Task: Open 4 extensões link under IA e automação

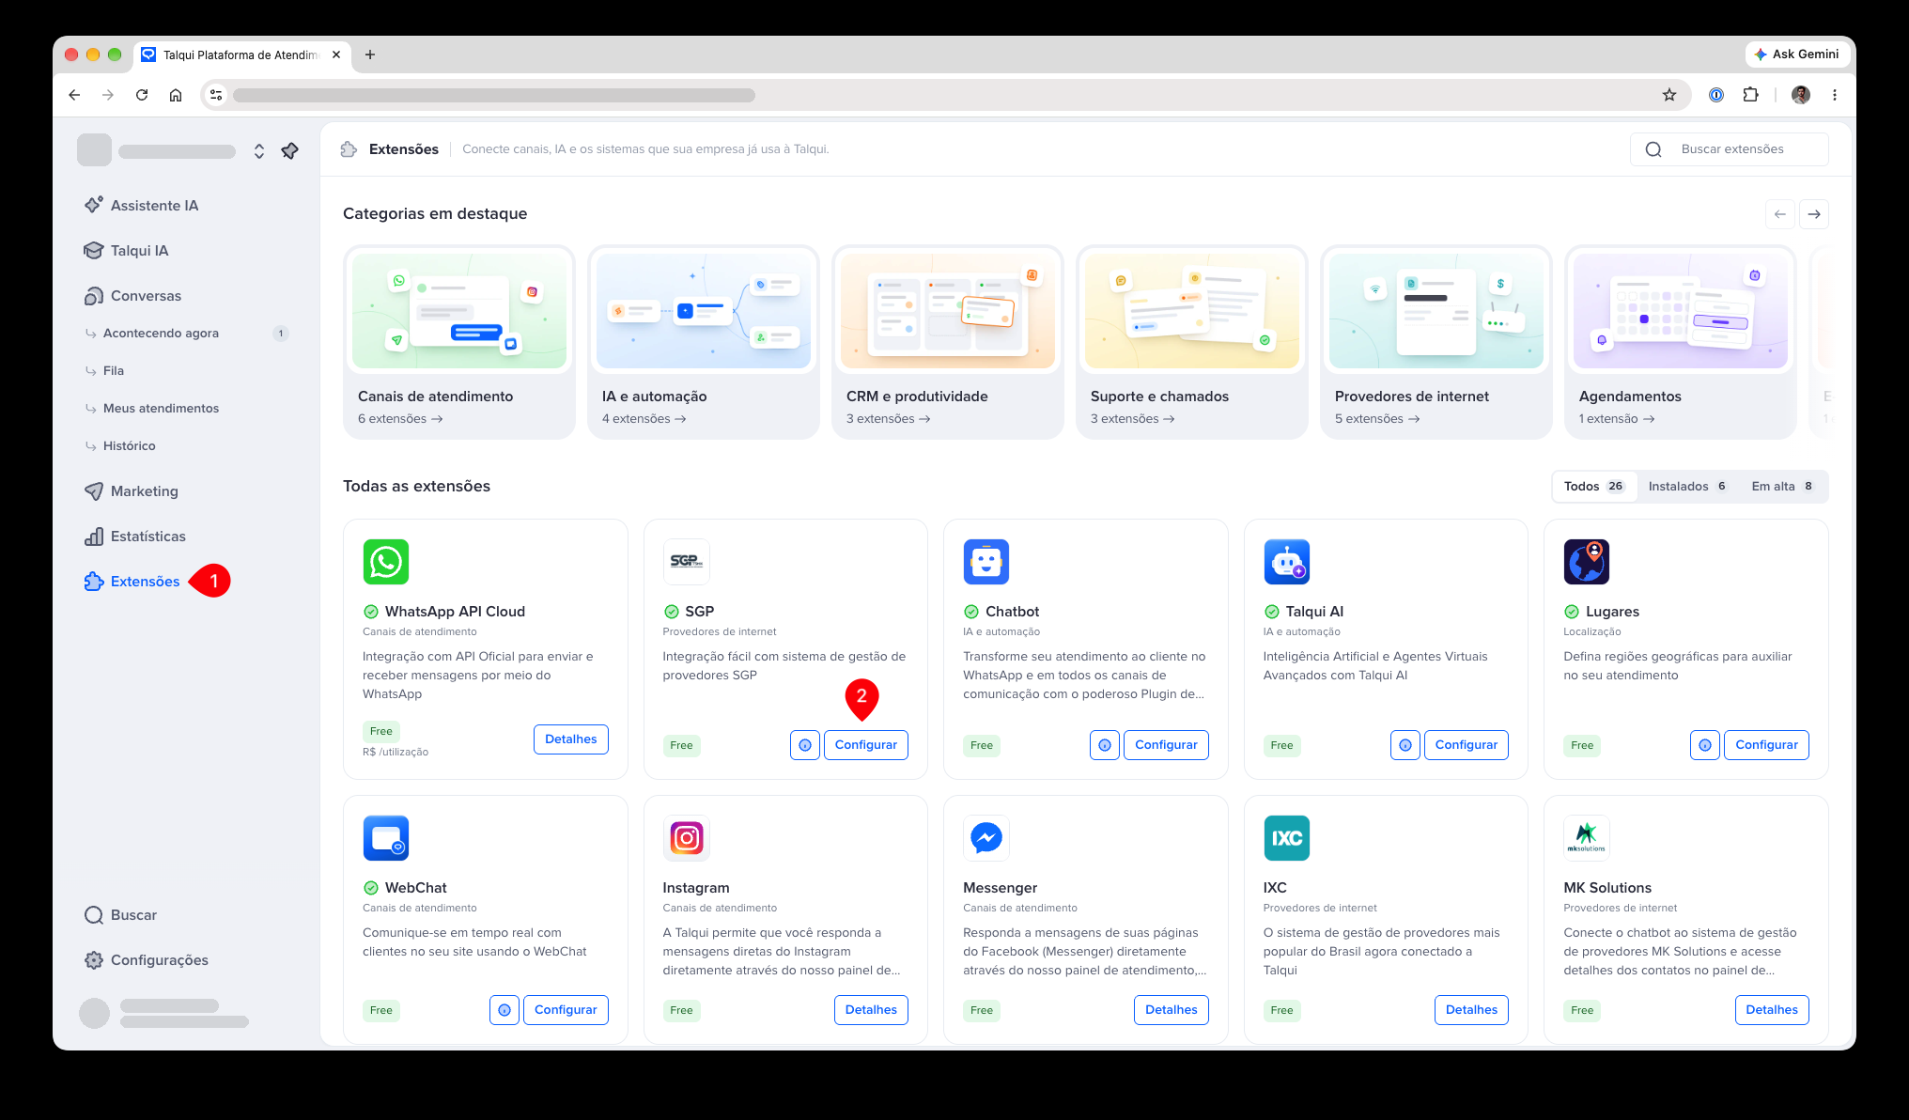Action: 644,419
